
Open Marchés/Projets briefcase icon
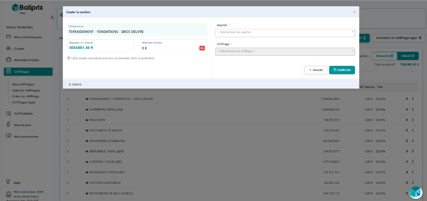click(9, 59)
